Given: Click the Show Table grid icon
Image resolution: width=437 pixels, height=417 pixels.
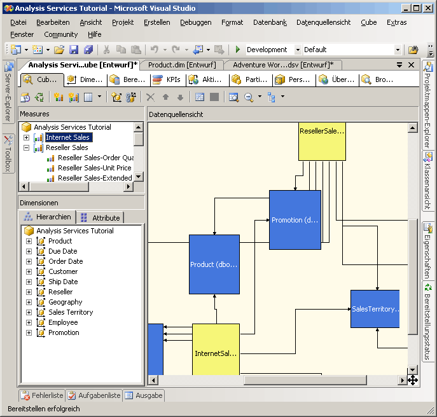Looking at the screenshot, I should [x=200, y=97].
